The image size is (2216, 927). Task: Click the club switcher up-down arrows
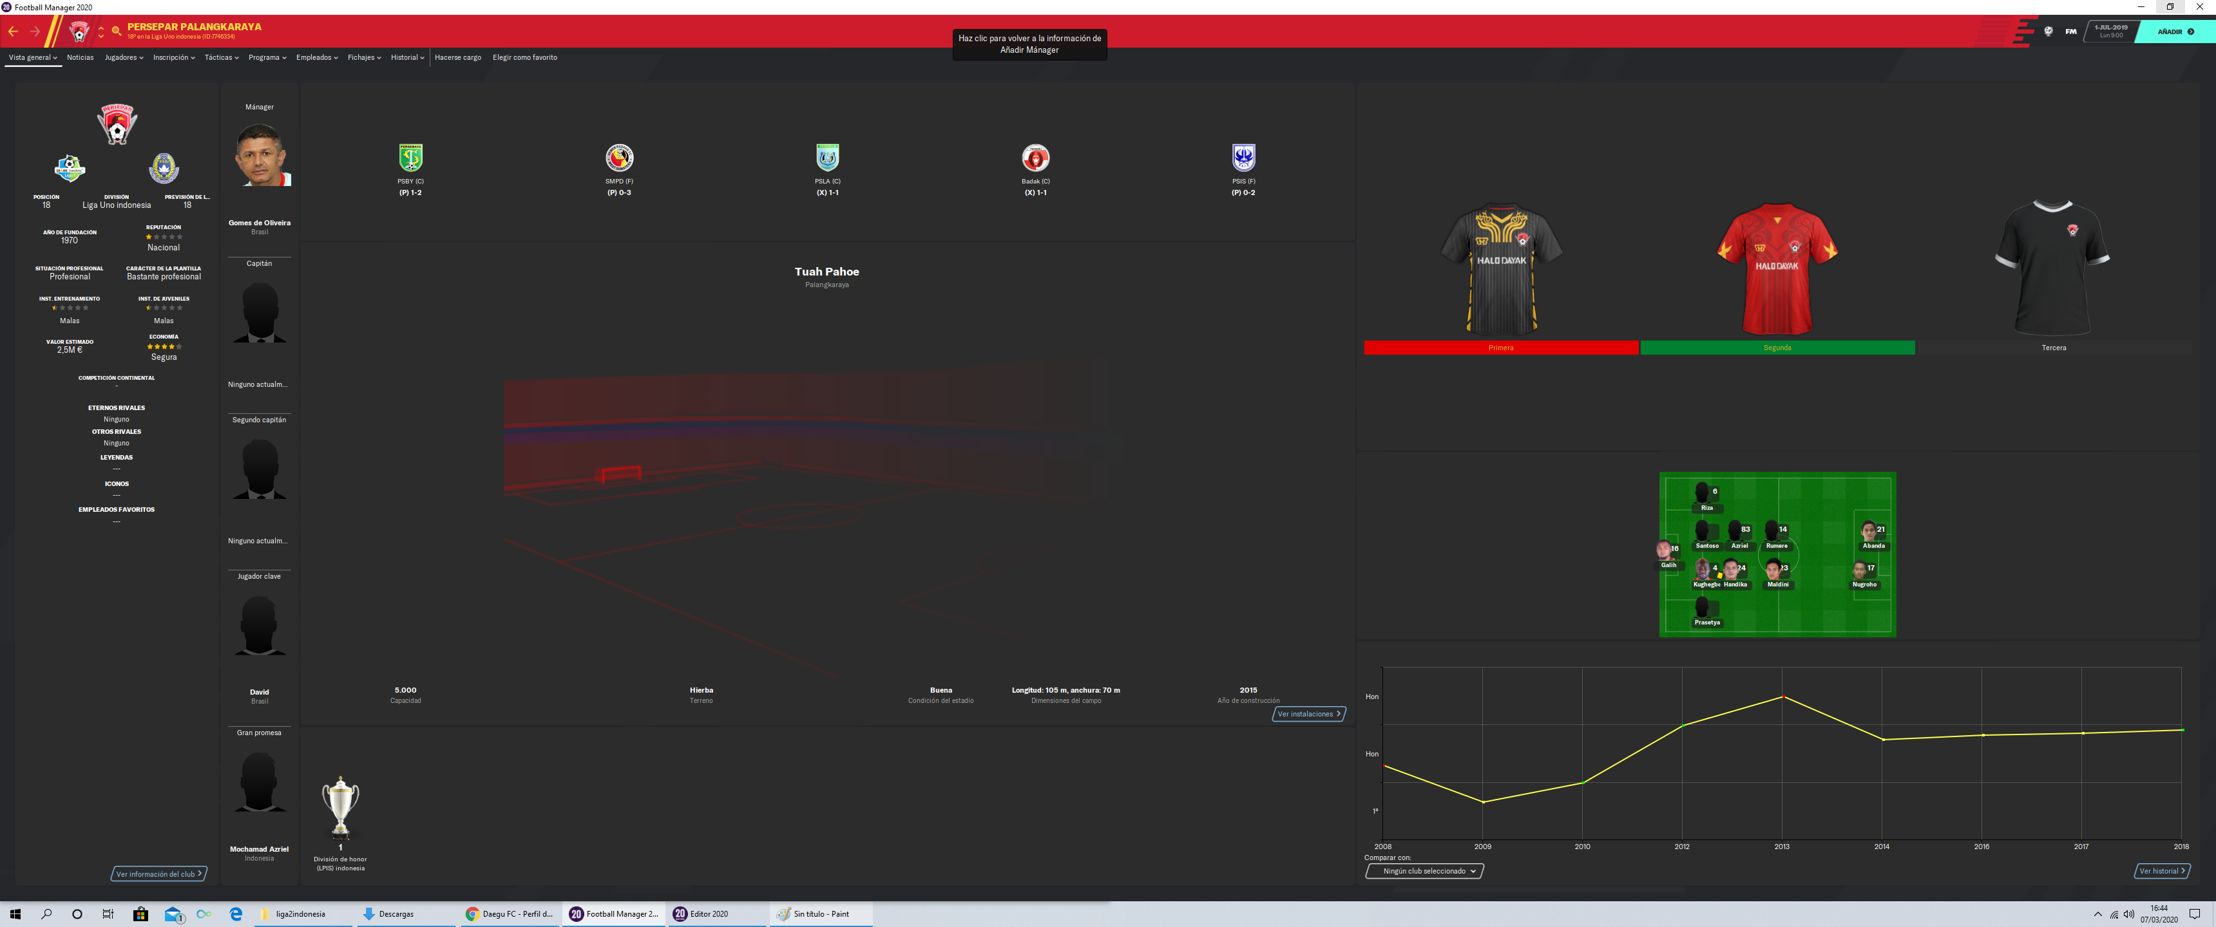100,32
